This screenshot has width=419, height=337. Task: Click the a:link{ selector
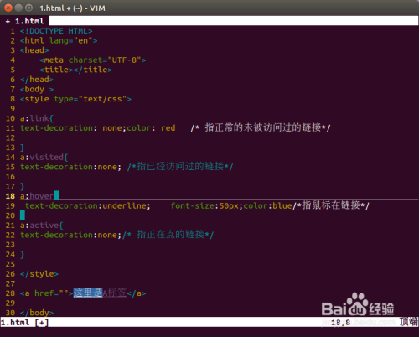click(x=37, y=118)
